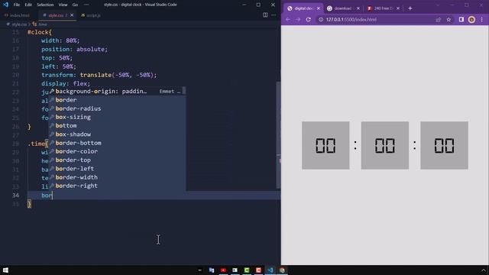Click the #clock selector line
This screenshot has height=275, width=489.
coord(40,32)
